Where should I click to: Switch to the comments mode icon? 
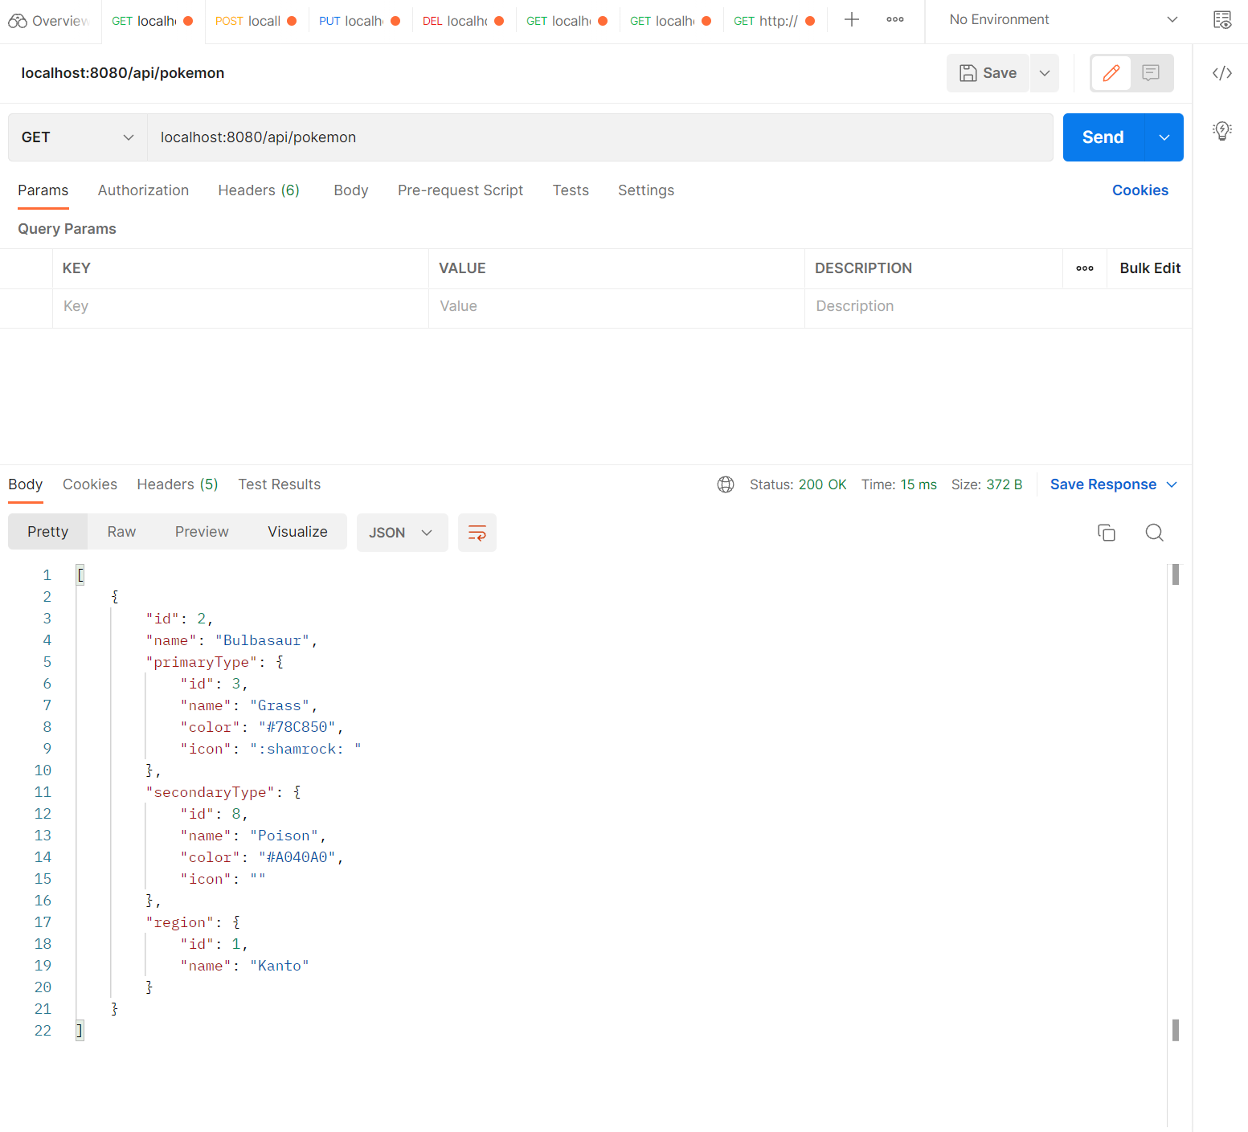[1151, 73]
